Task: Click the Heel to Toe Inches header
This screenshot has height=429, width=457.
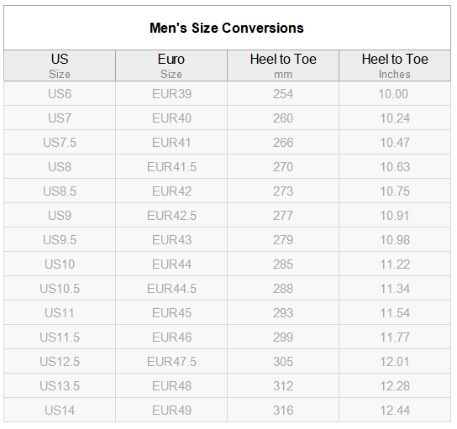Action: [x=395, y=65]
